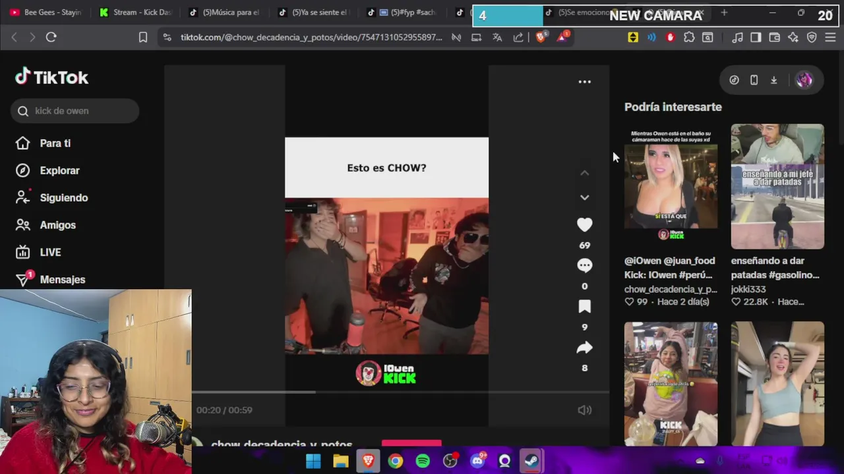Open the Windows Start button
Screen dimensions: 844x474
pyautogui.click(x=313, y=461)
